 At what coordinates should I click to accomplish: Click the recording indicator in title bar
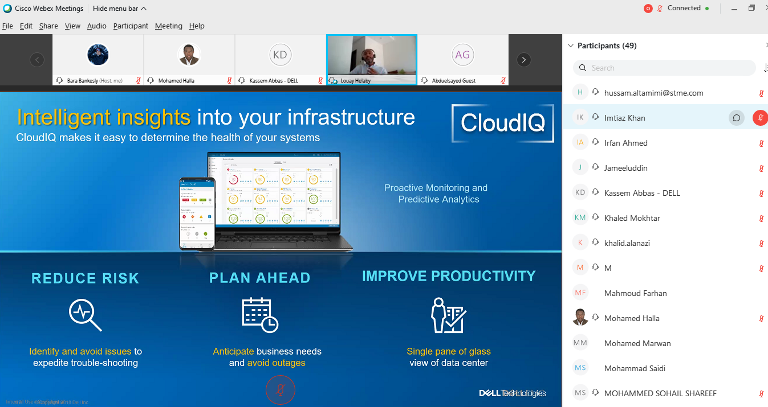point(648,9)
